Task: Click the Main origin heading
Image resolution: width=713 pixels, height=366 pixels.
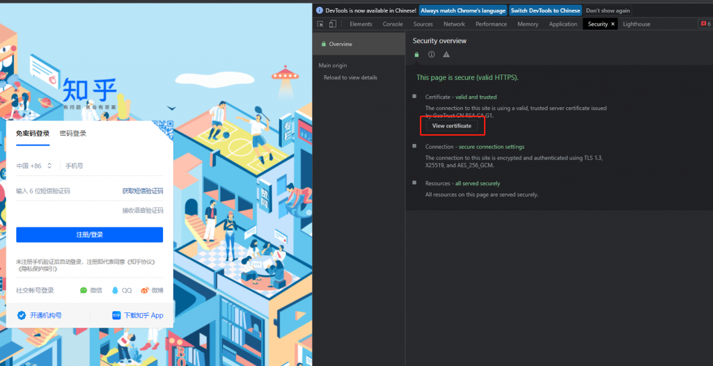Action: tap(332, 65)
